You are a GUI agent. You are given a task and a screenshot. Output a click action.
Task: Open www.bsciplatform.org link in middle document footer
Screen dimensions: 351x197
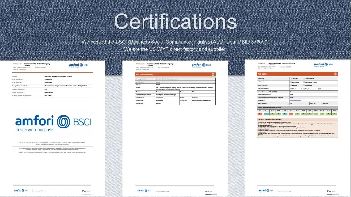click(x=163, y=191)
